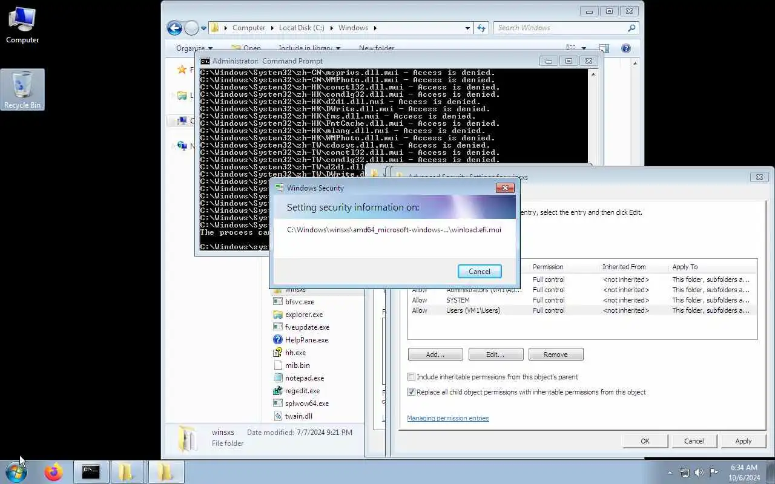Select the twain.dll file icon
This screenshot has height=484, width=775.
click(x=278, y=416)
